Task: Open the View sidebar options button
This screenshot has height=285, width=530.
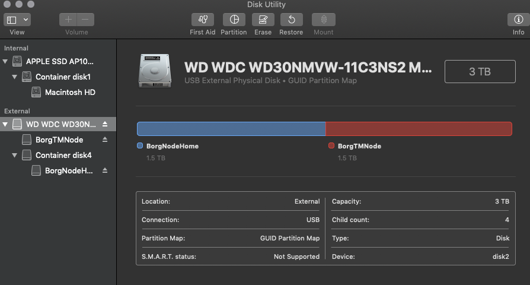Action: [12, 20]
